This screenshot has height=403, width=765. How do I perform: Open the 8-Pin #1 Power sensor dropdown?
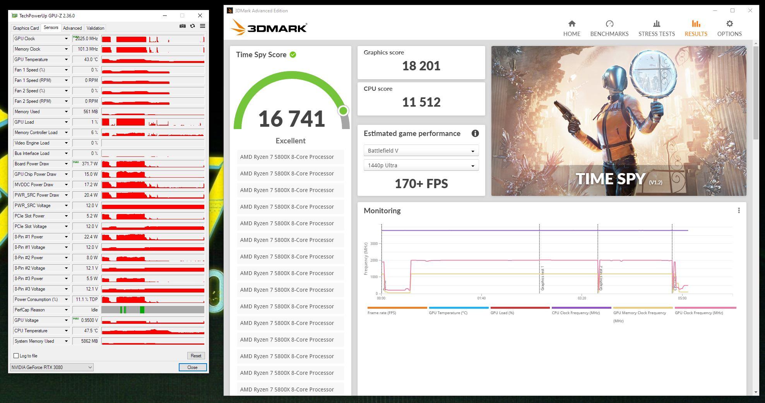click(66, 237)
